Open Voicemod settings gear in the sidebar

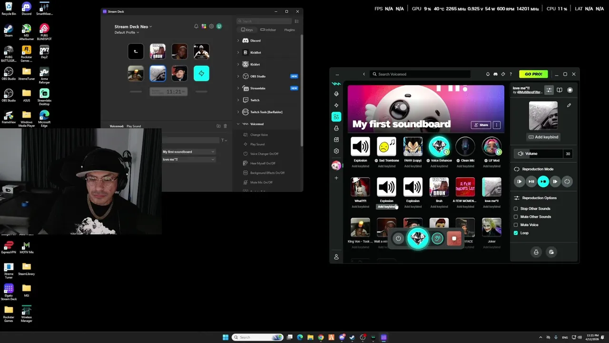click(x=336, y=151)
